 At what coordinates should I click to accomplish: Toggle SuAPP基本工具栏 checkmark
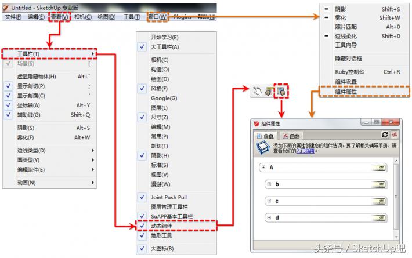[142, 216]
